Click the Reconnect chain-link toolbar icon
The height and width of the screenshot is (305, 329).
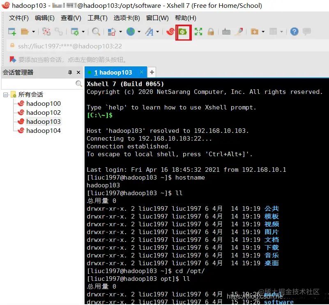59,32
